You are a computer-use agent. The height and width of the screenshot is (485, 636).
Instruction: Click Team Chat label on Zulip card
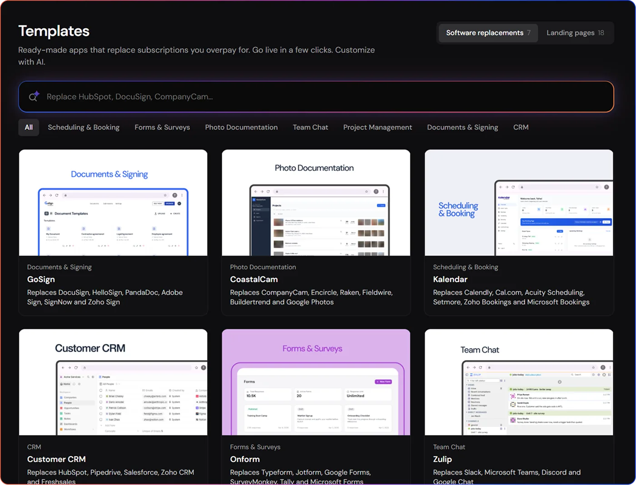(449, 447)
